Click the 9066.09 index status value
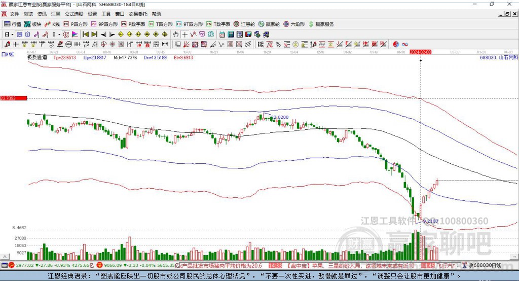 113,265
